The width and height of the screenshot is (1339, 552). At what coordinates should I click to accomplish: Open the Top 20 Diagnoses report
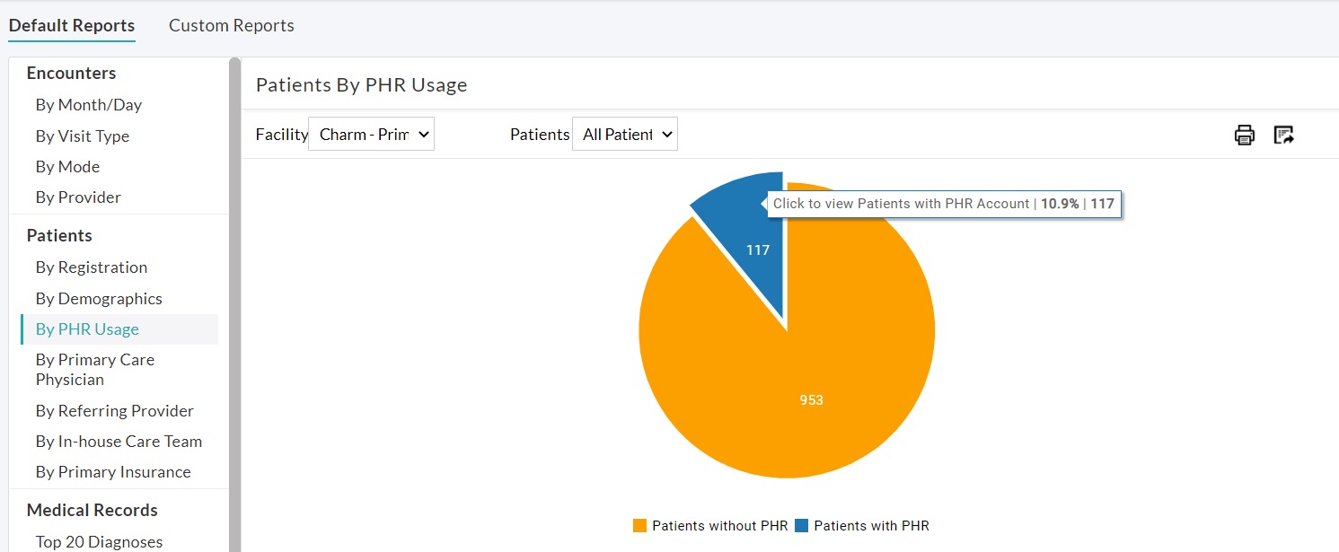tap(99, 540)
